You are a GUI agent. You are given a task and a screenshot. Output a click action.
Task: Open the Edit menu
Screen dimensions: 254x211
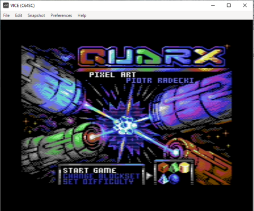click(19, 15)
